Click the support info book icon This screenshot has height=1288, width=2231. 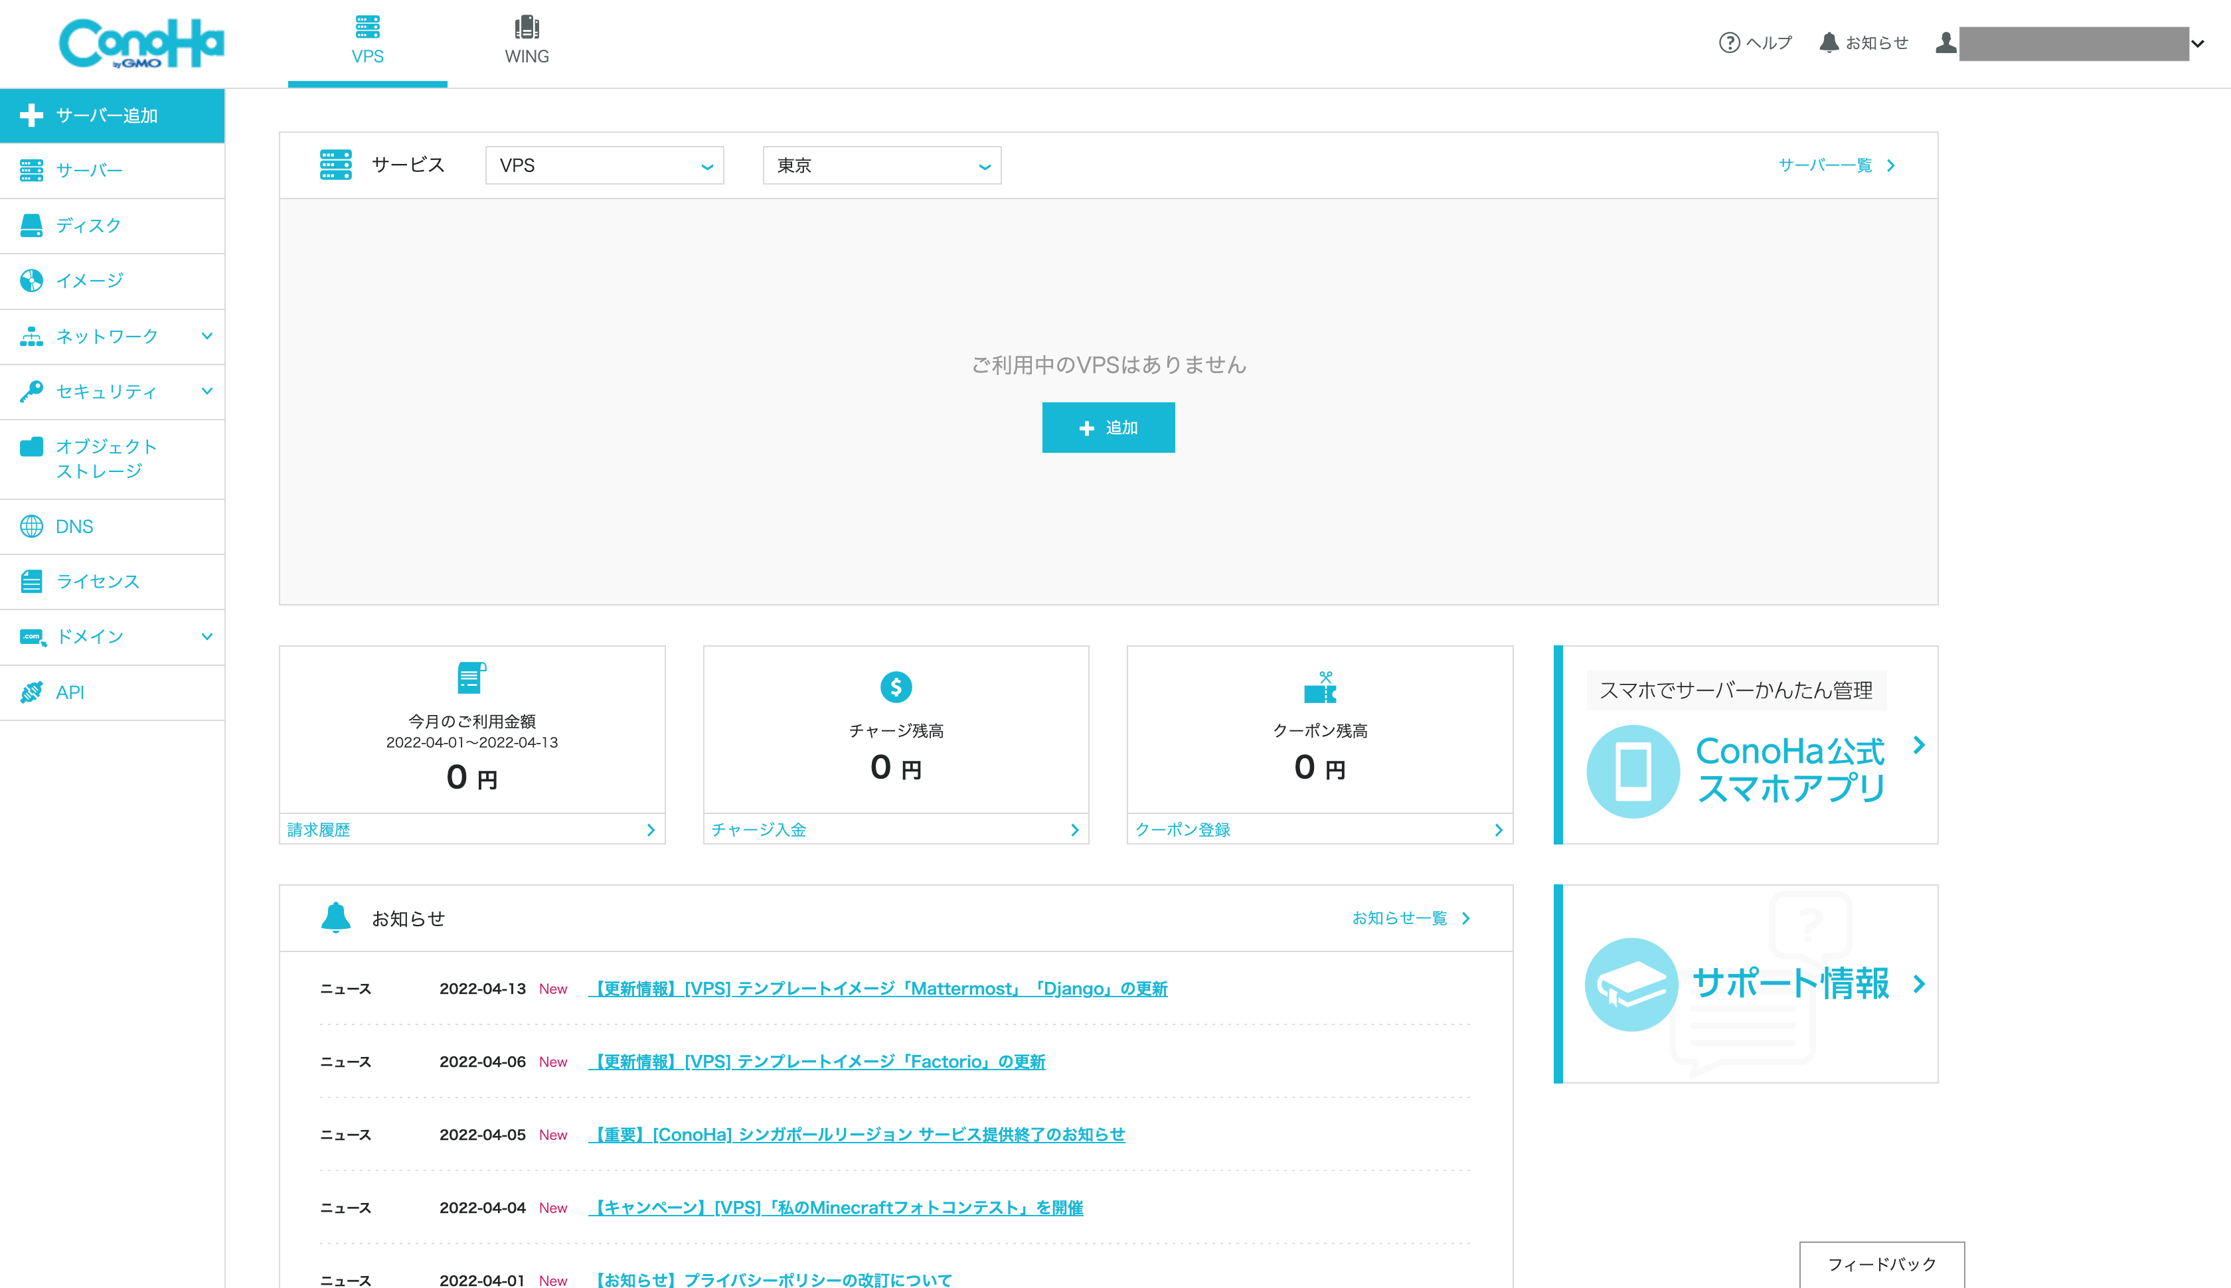click(x=1631, y=984)
